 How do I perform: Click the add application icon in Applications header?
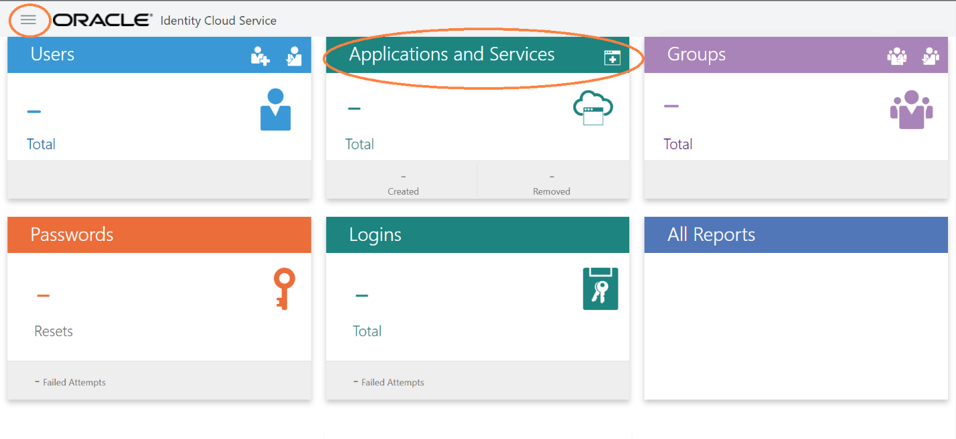pos(612,58)
